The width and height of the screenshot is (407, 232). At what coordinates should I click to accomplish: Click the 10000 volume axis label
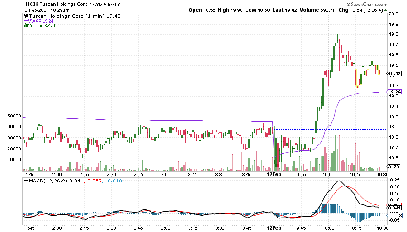pos(14,159)
